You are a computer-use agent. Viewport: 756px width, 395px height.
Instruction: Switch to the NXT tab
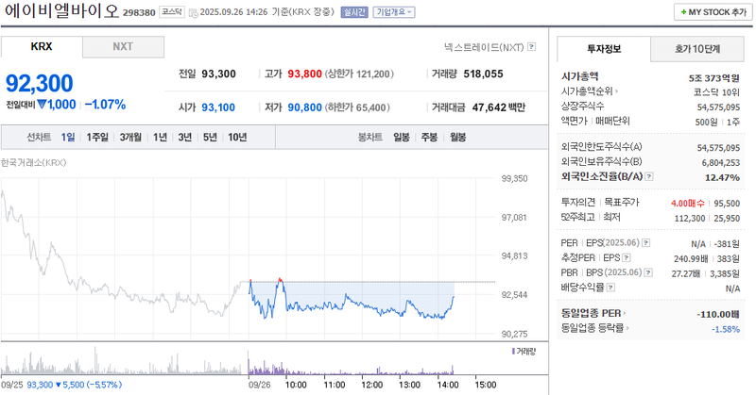pos(123,47)
